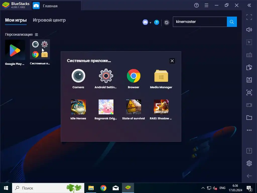Screen dimensions: 257x193
Task: Show hidden system tray icons
Action: tap(203, 188)
